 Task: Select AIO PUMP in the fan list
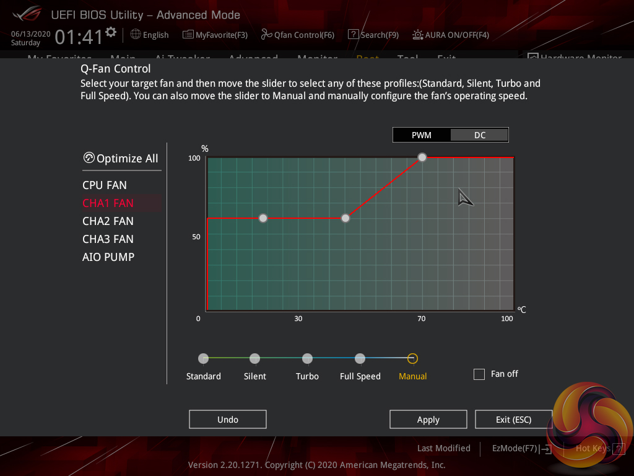108,257
